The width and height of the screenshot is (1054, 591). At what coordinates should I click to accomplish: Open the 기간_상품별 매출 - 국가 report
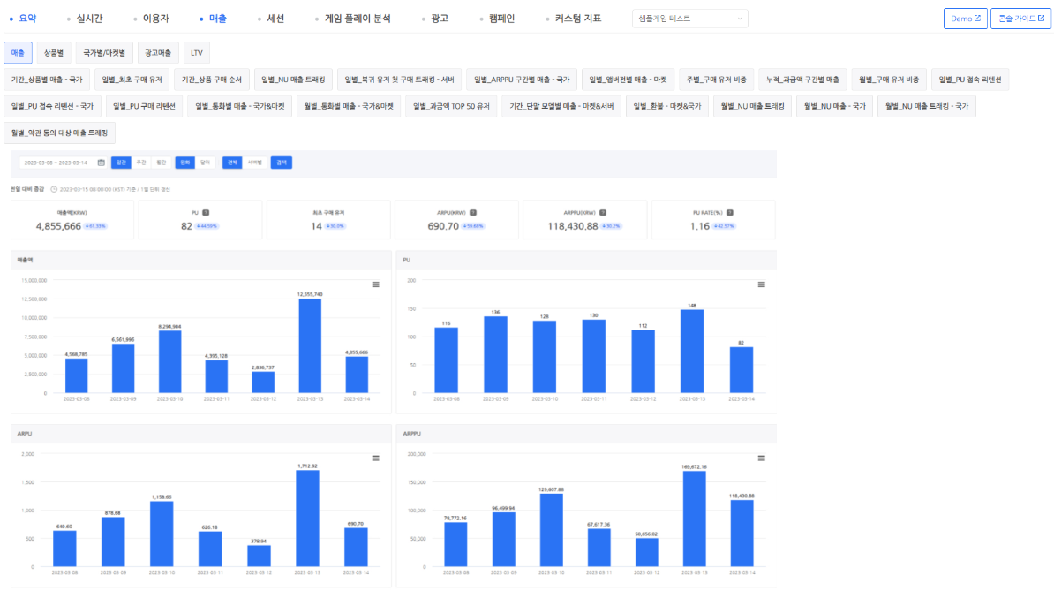[x=47, y=80]
